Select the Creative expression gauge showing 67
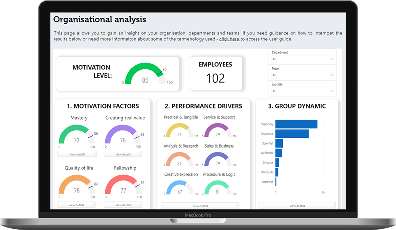 pos(180,186)
